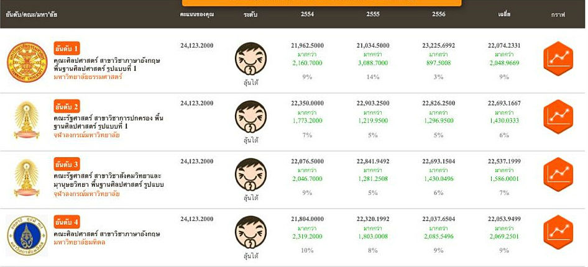Click the เฉลี่ย column header
The image size is (588, 267).
pyautogui.click(x=503, y=14)
